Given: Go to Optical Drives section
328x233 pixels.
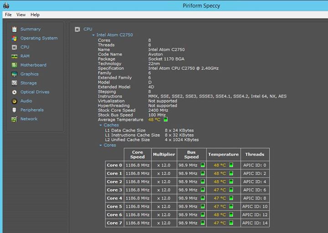Looking at the screenshot, I should click(x=35, y=92).
